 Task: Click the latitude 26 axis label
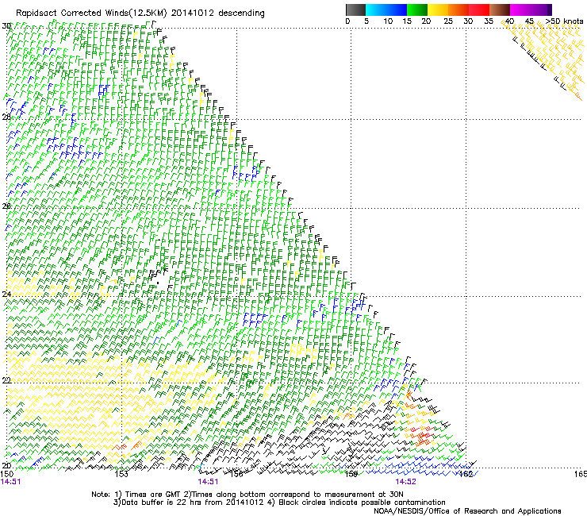pos(6,206)
